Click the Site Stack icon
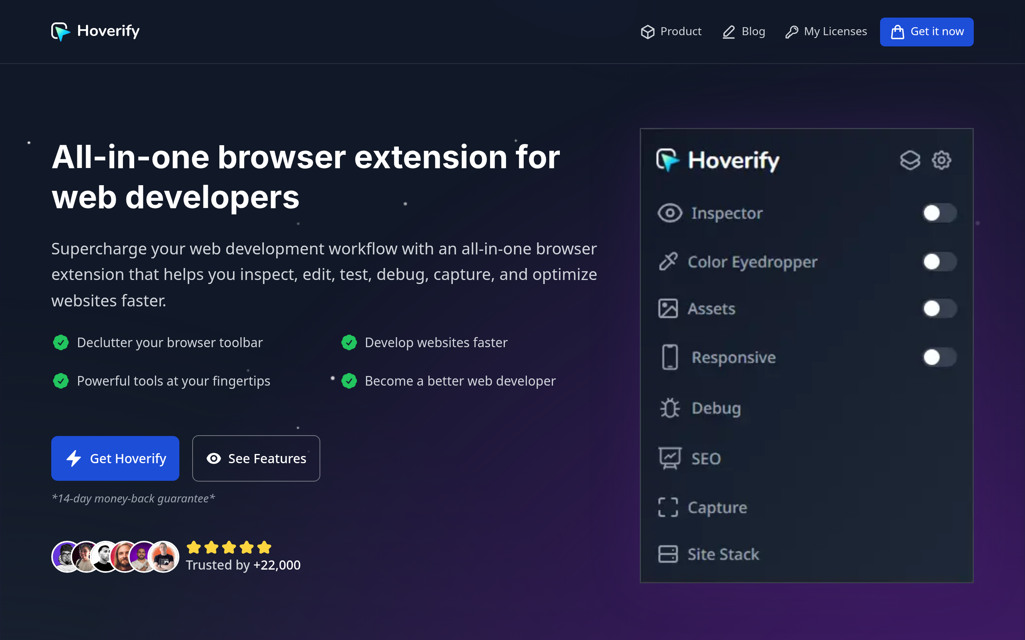1025x640 pixels. click(668, 554)
